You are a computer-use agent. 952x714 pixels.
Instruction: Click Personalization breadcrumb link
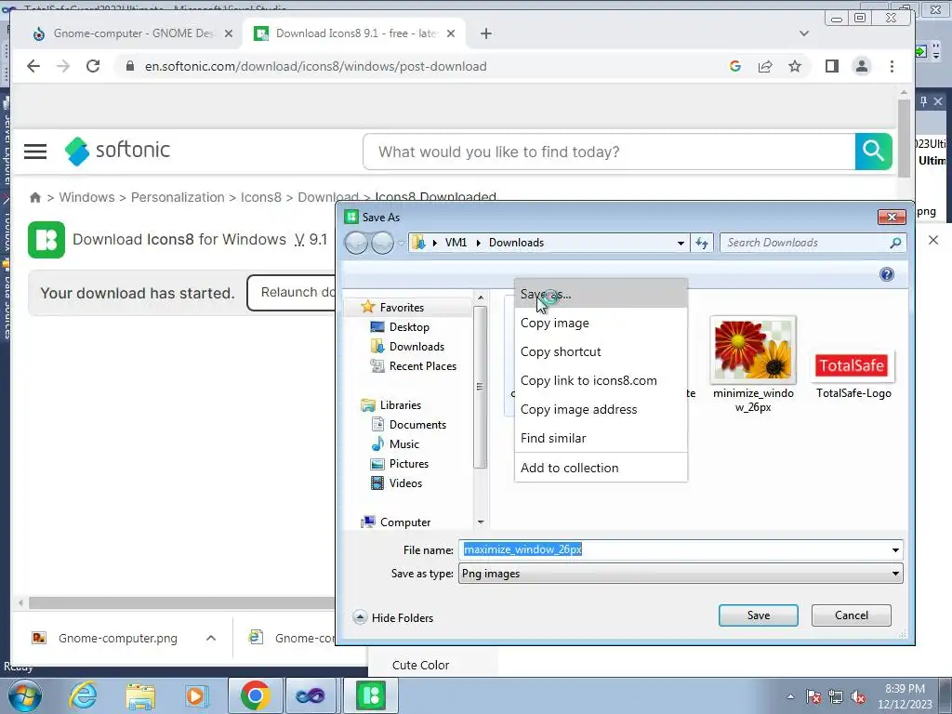click(178, 197)
